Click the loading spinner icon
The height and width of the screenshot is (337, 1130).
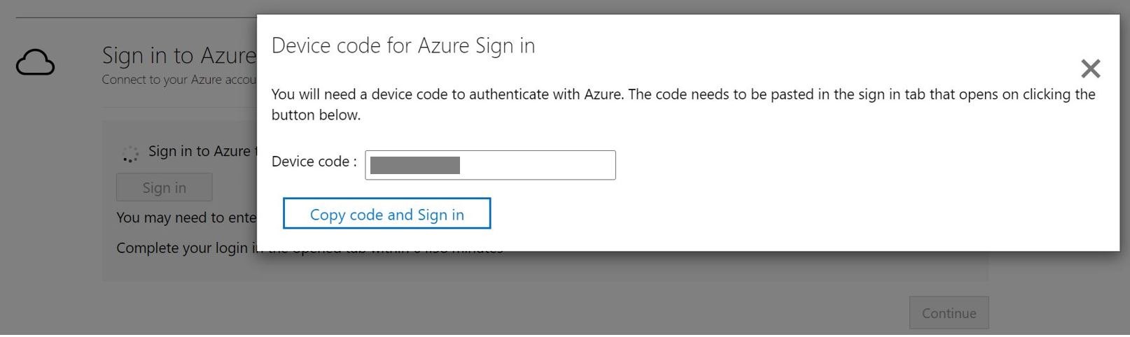[x=130, y=154]
